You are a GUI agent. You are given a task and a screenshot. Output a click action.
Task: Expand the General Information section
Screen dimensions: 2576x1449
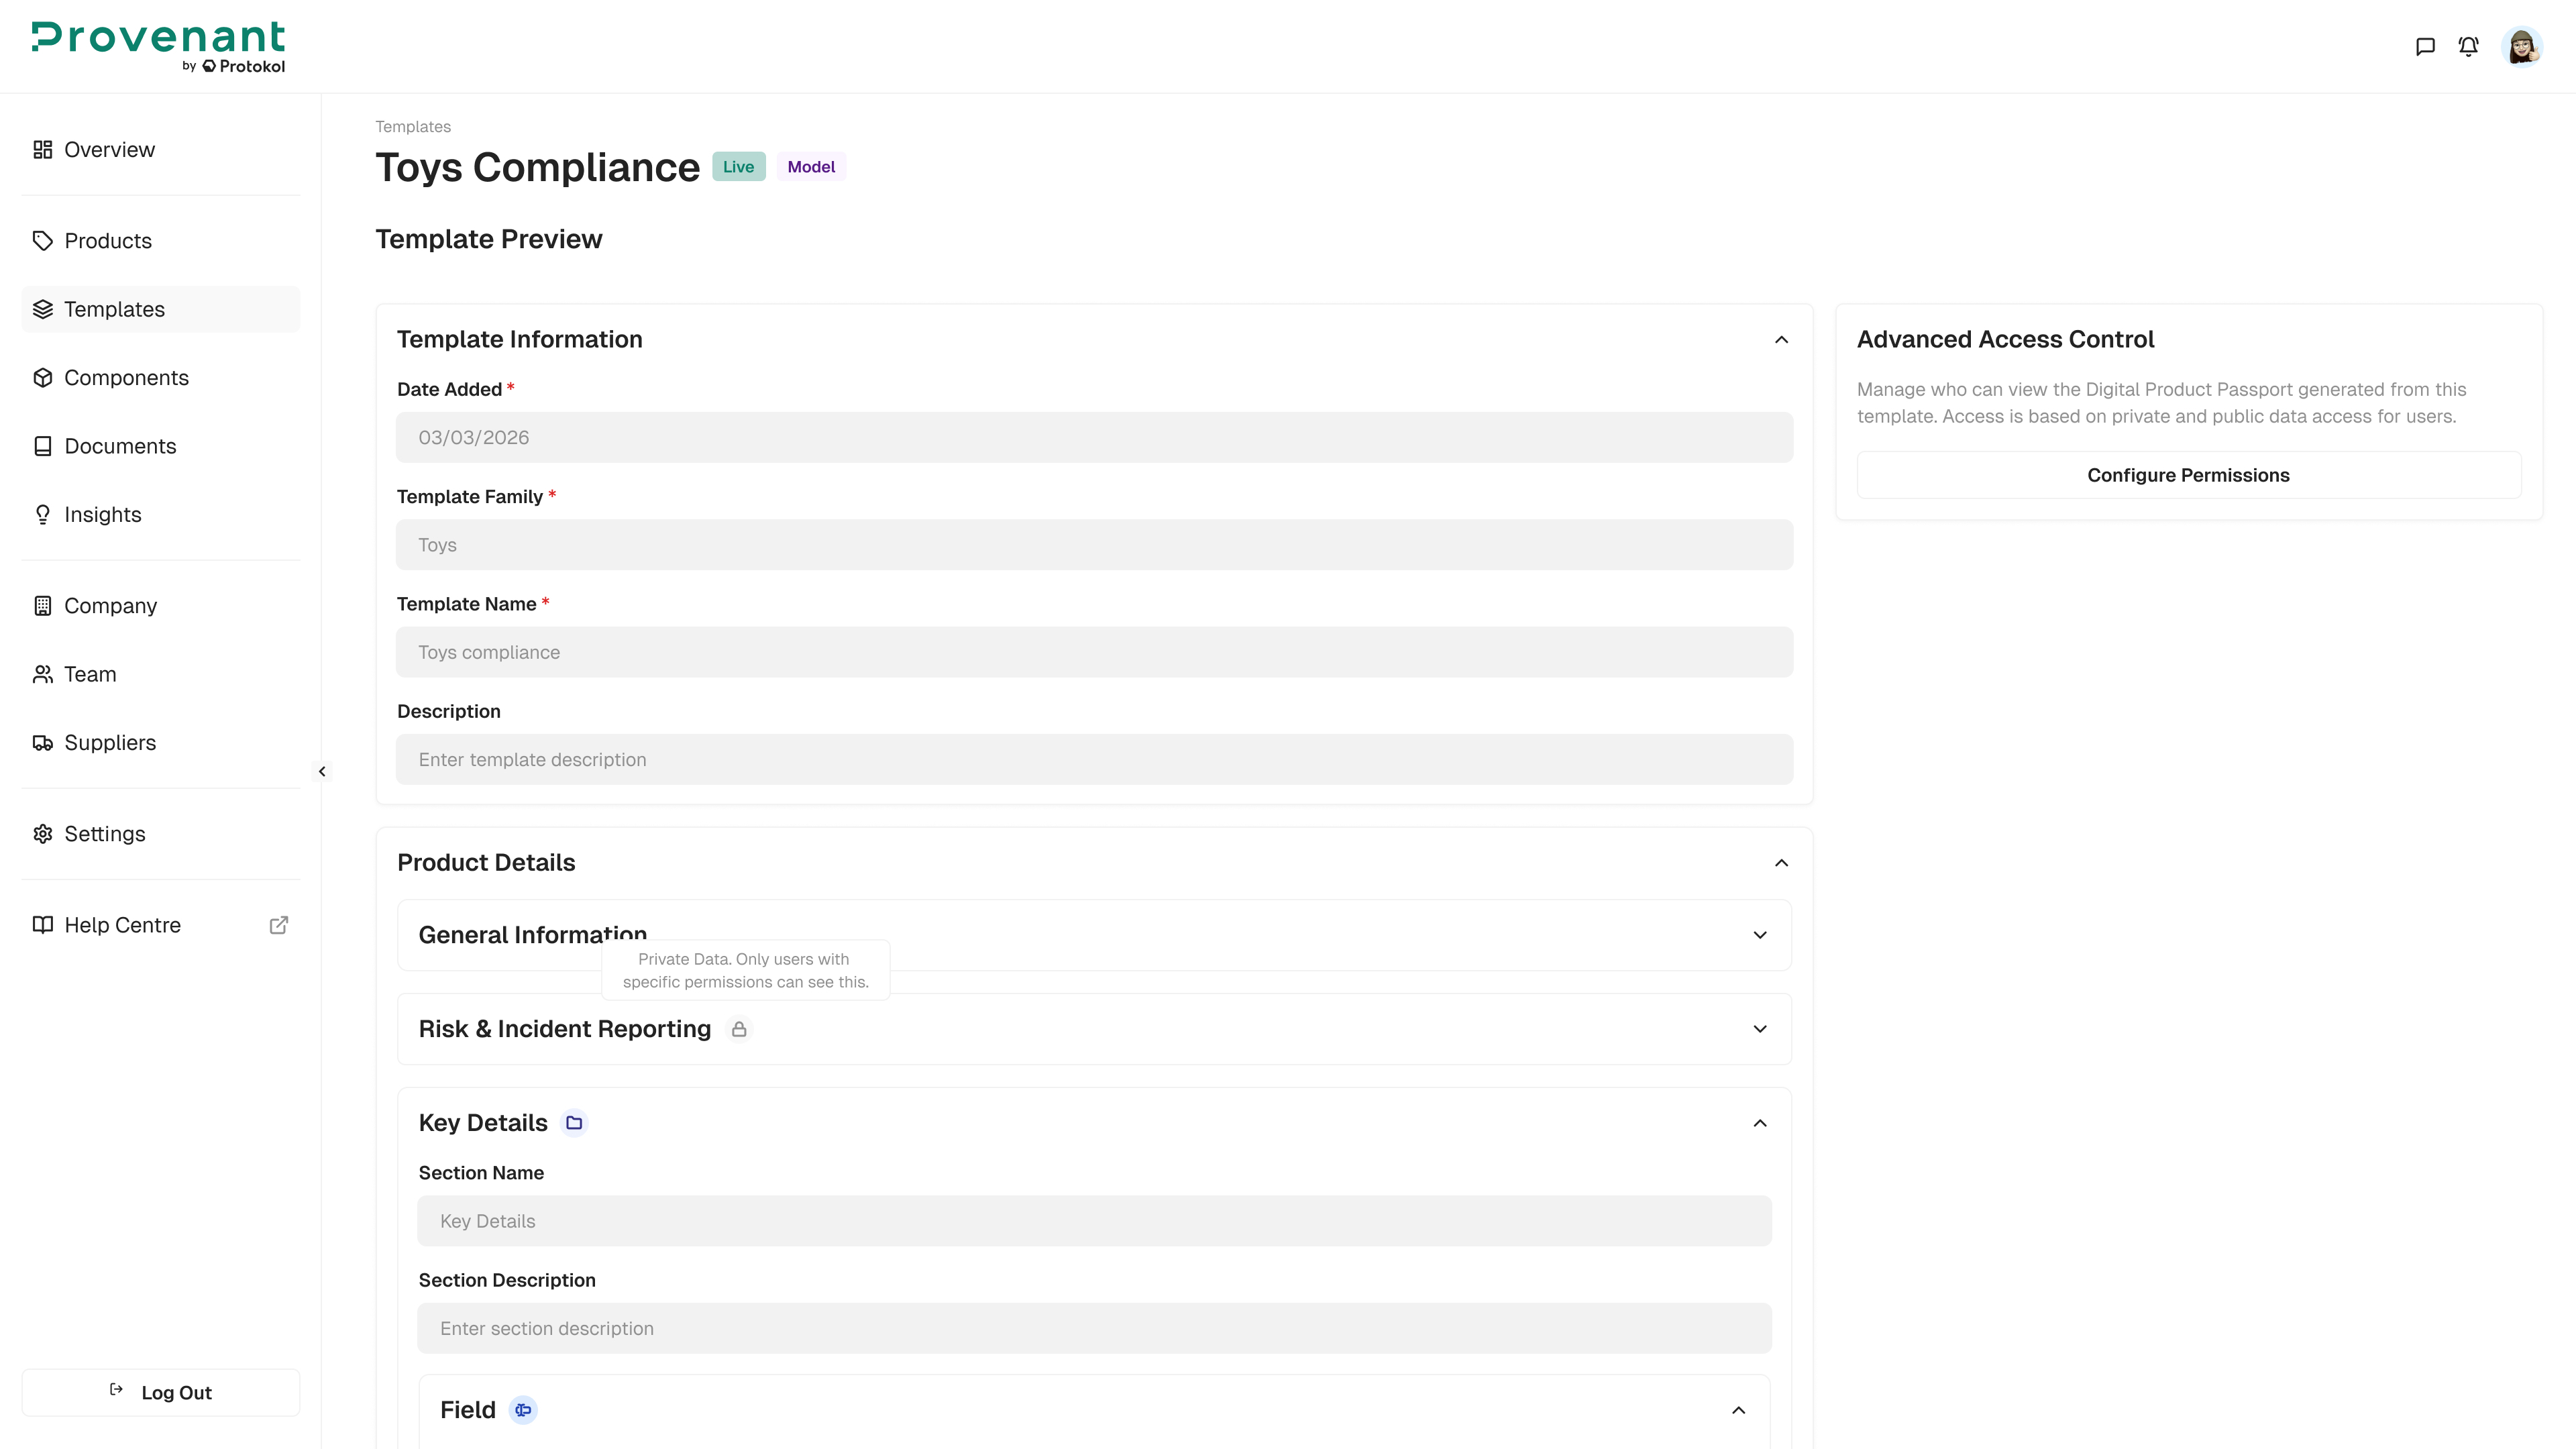click(1760, 935)
